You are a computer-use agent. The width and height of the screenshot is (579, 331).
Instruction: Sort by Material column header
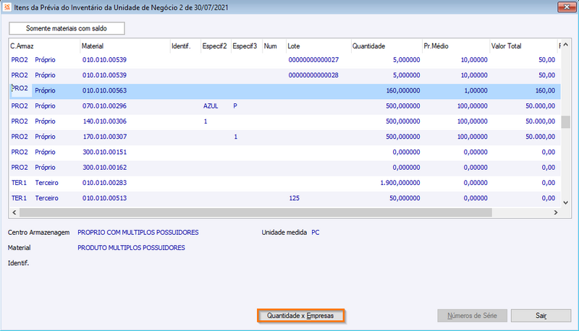[x=124, y=46]
